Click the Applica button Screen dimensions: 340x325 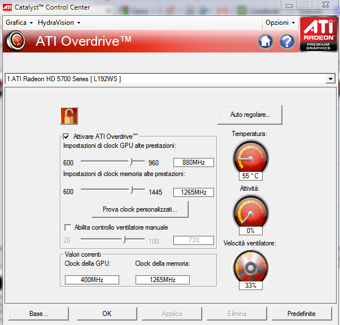coord(172,314)
